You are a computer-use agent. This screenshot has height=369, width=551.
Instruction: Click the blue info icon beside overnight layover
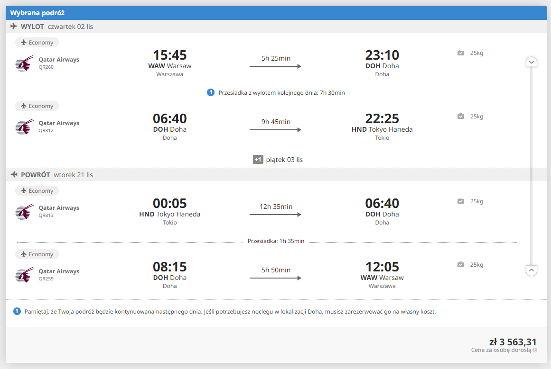click(x=211, y=92)
